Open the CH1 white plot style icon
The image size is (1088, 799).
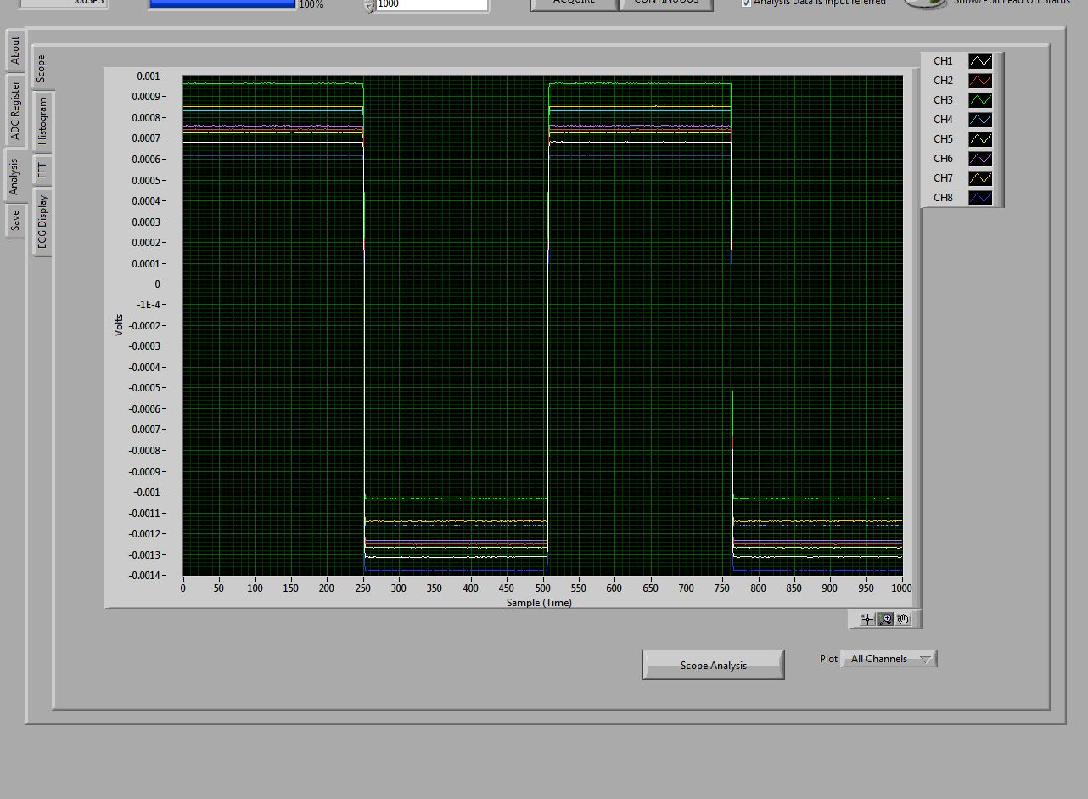point(980,61)
